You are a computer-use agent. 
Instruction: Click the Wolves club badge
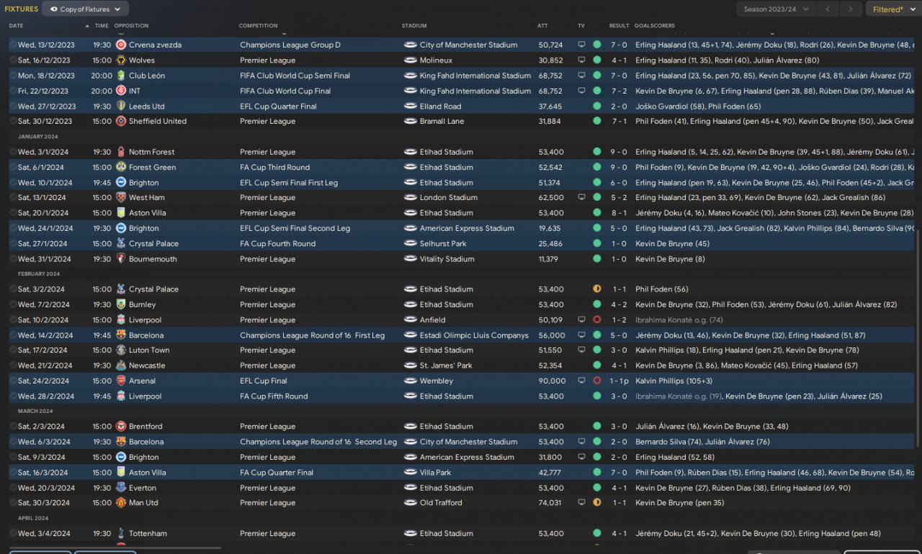pyautogui.click(x=121, y=60)
